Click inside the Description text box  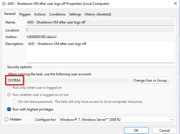tap(100, 52)
